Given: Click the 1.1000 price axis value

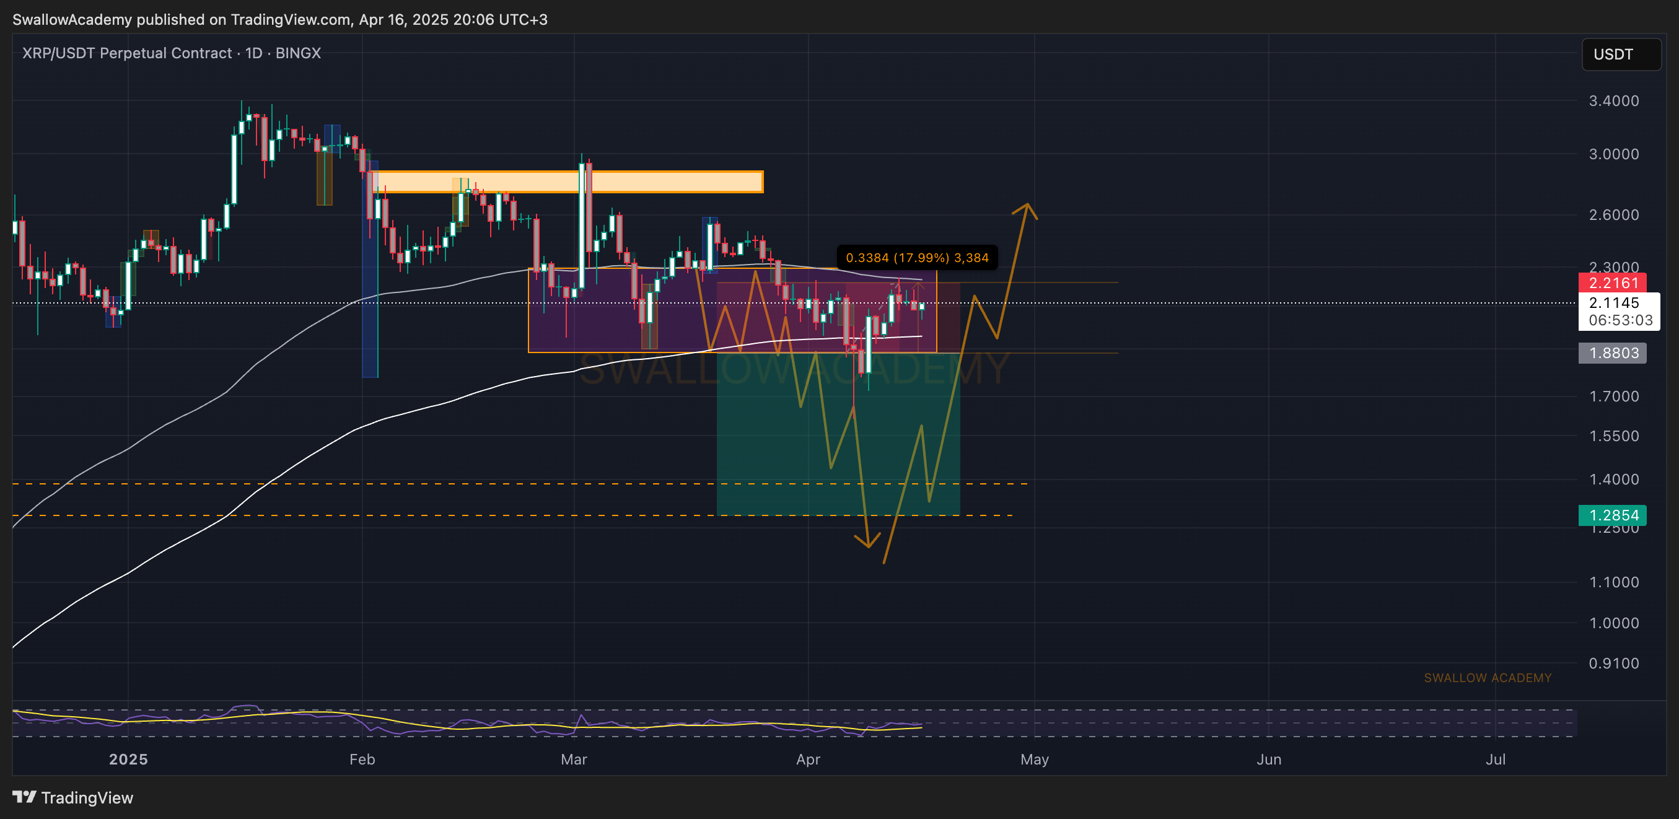Looking at the screenshot, I should coord(1614,582).
